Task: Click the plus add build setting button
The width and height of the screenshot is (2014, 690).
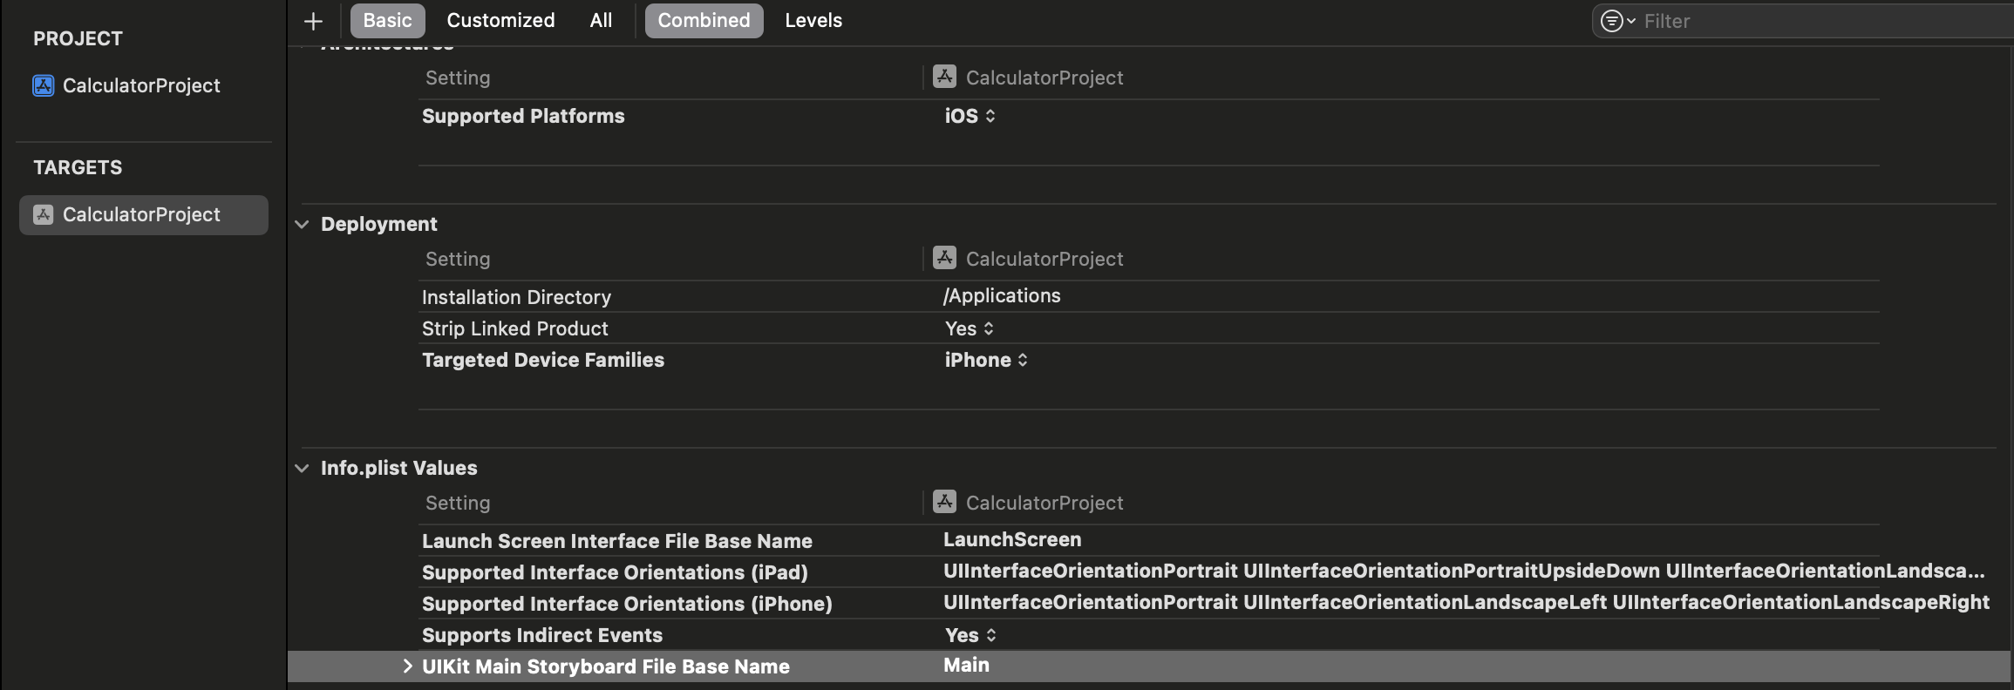Action: (313, 21)
